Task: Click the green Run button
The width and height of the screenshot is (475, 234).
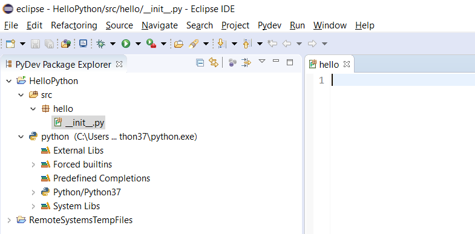Action: (x=126, y=44)
